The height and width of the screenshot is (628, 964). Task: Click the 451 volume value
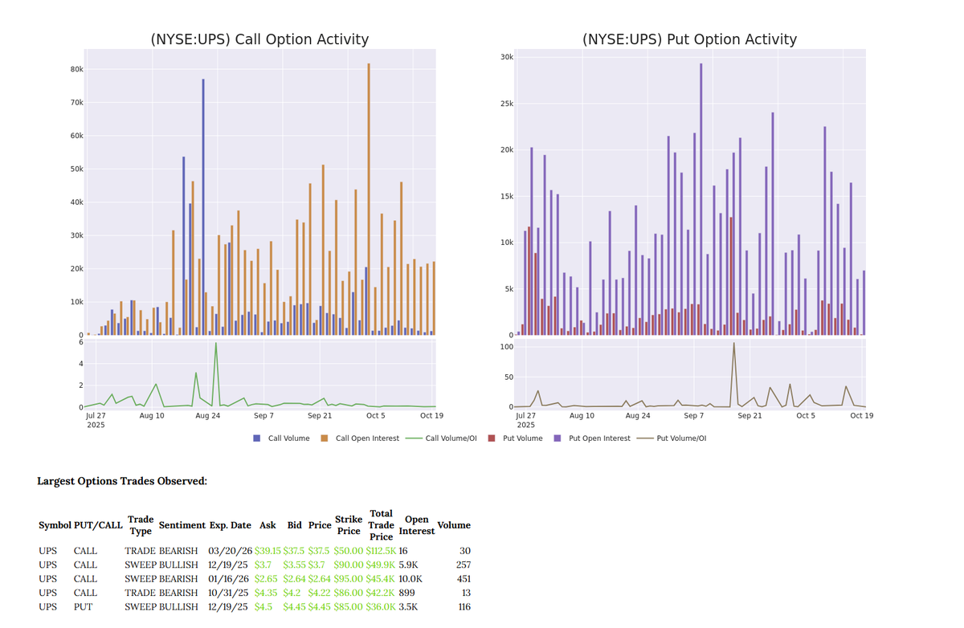tap(464, 578)
